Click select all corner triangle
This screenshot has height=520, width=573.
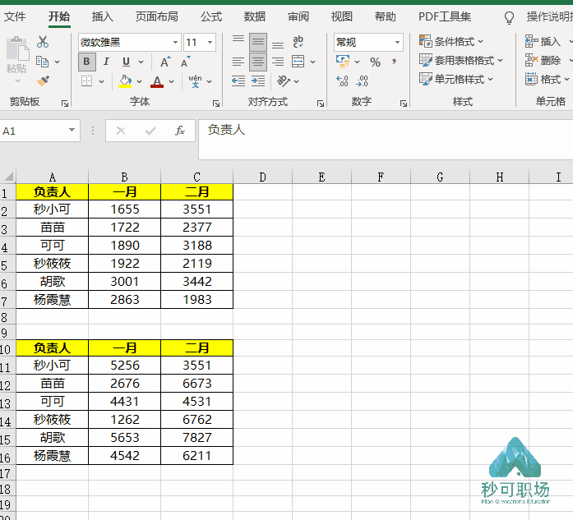pos(8,177)
